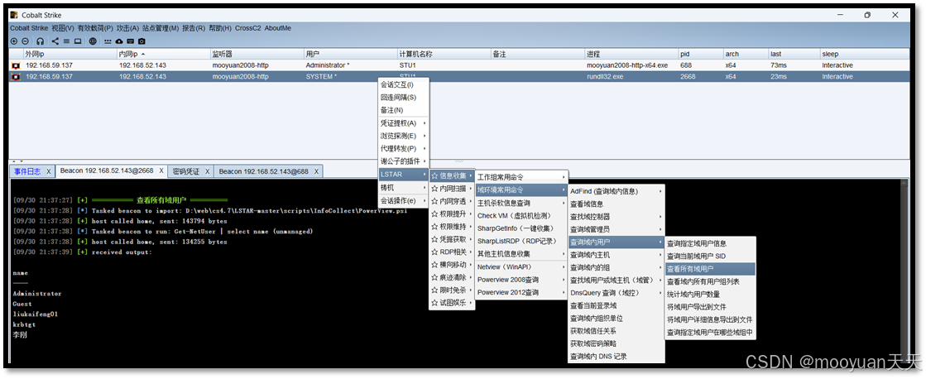Switch to session table view icon
The image size is (926, 379).
point(66,41)
